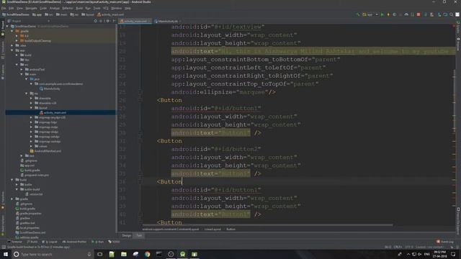
Task: Open the Event Log in status bar
Action: pos(445,242)
